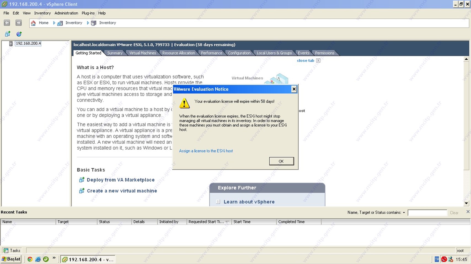Switch to the Virtual Machines tab
Image resolution: width=471 pixels, height=264 pixels.
(143, 53)
